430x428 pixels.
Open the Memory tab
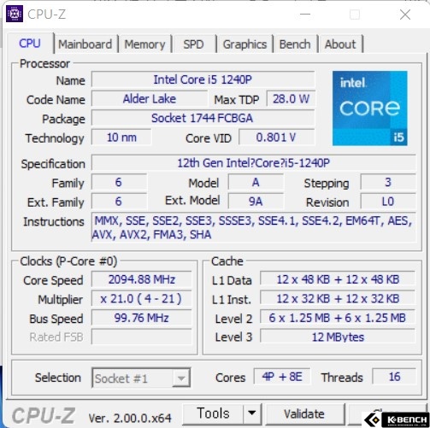pyautogui.click(x=144, y=44)
